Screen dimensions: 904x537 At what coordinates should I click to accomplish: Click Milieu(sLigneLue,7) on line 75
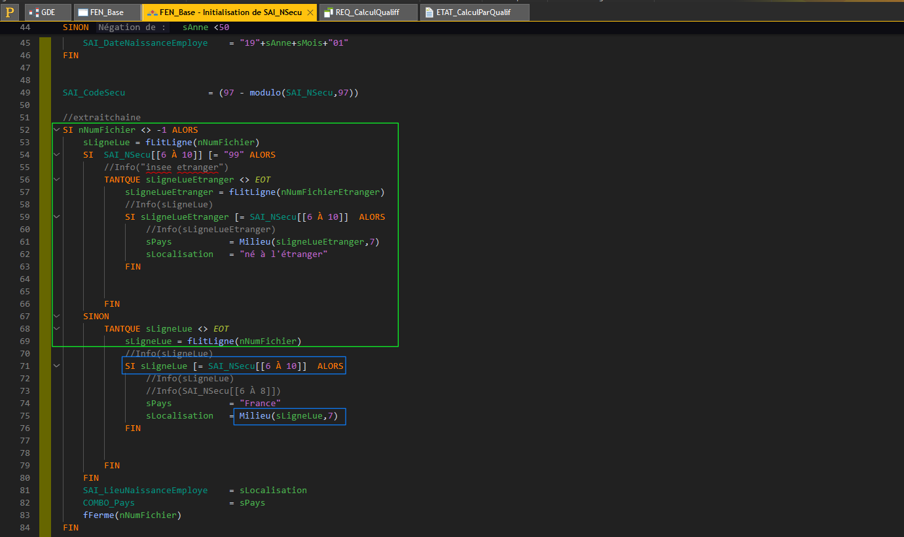(289, 416)
